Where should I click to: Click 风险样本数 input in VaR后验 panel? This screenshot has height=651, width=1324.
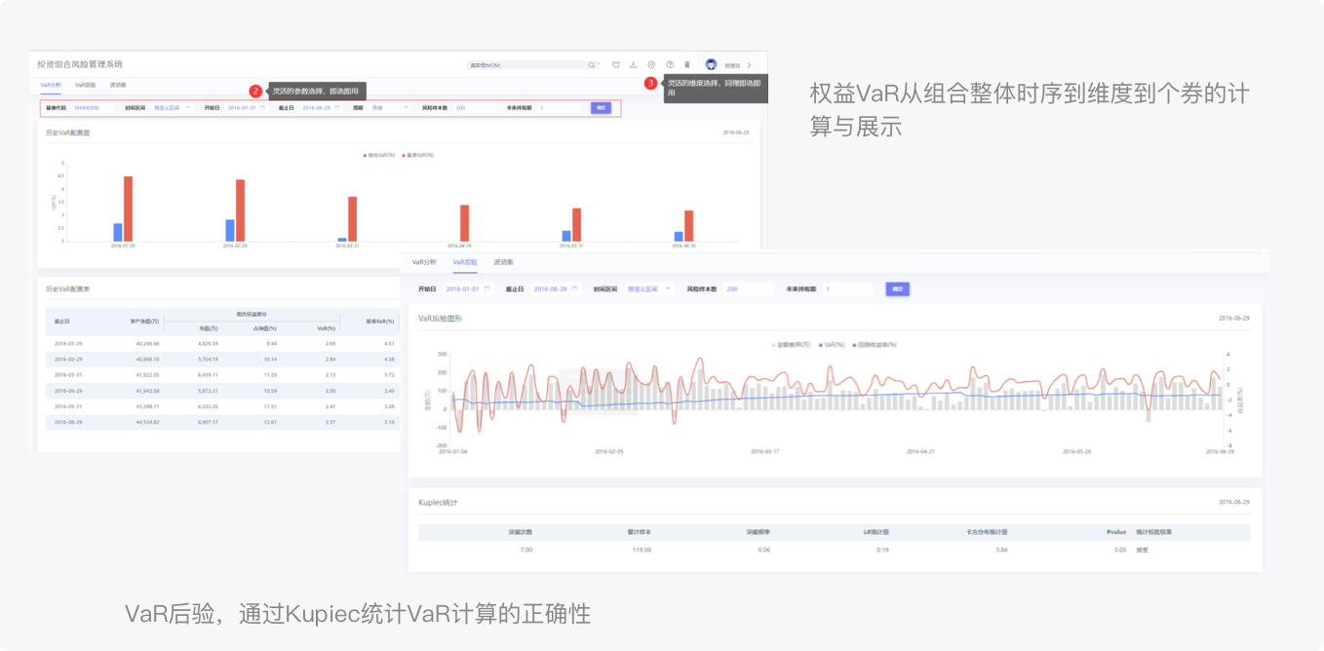[747, 289]
